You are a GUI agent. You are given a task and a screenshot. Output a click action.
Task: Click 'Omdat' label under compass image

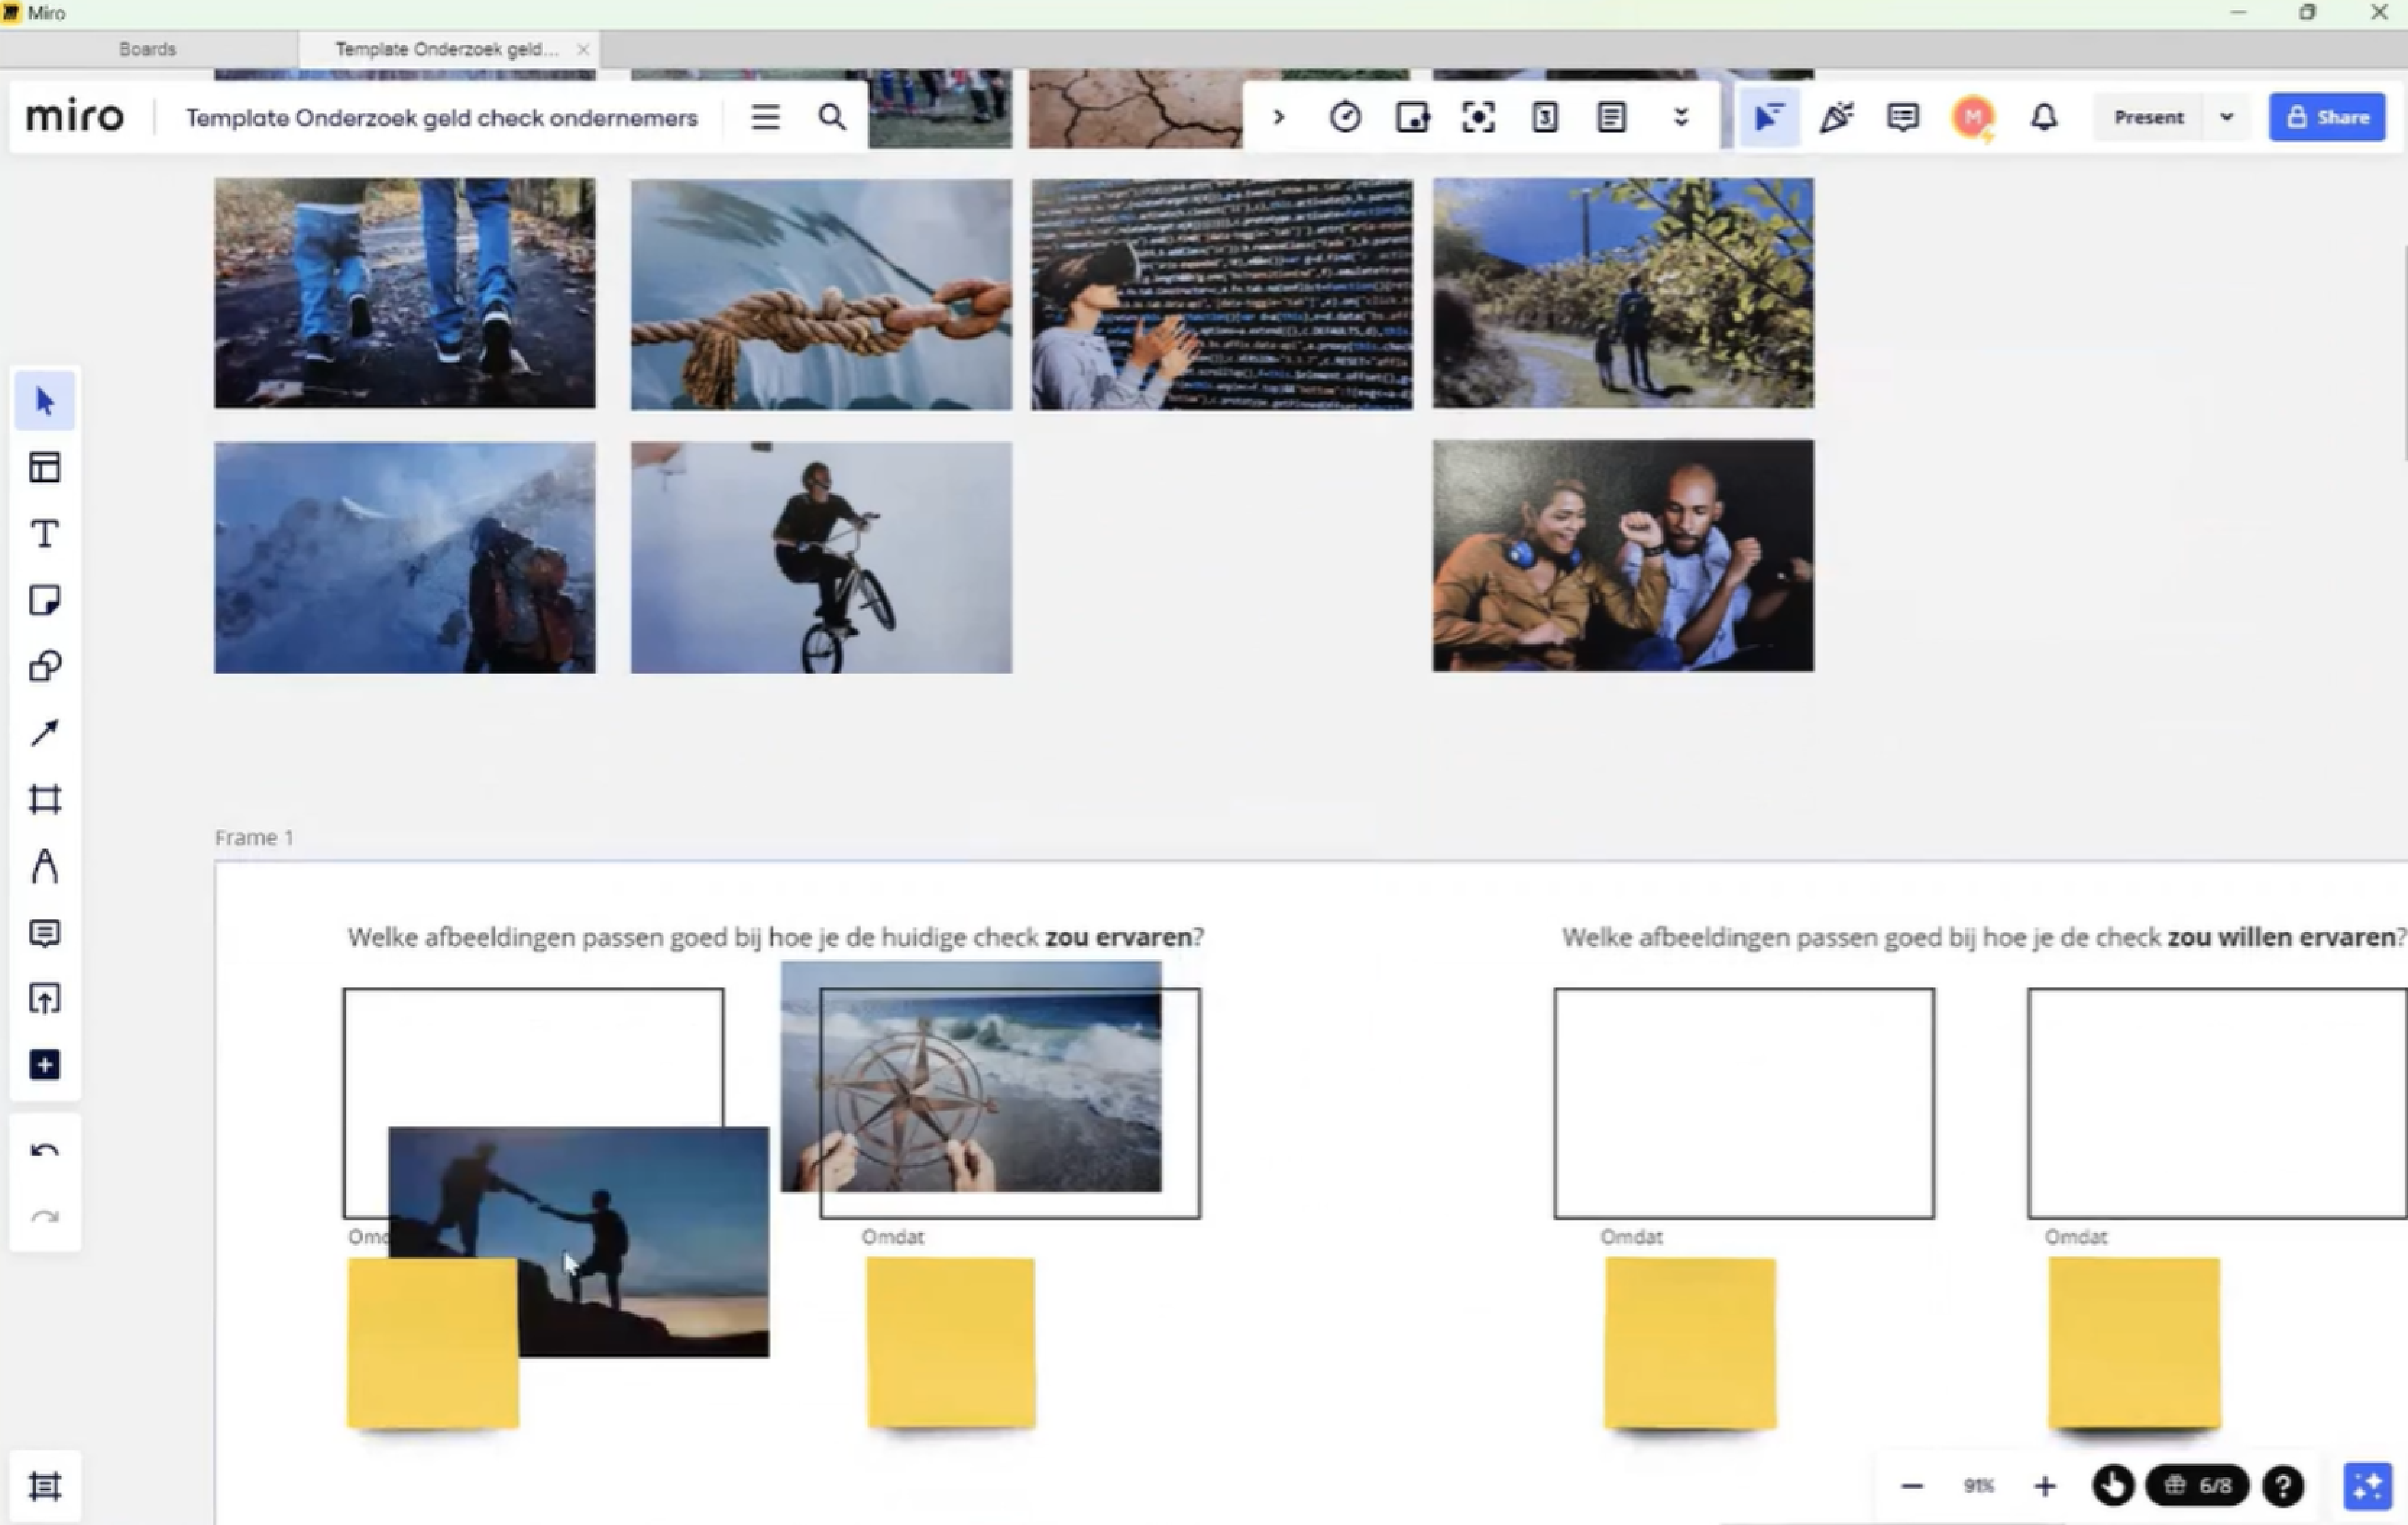893,1237
